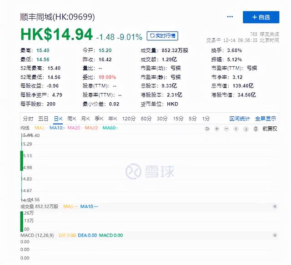Click the 实时行情 real-time quote button
The width and height of the screenshot is (291, 265).
[162, 36]
